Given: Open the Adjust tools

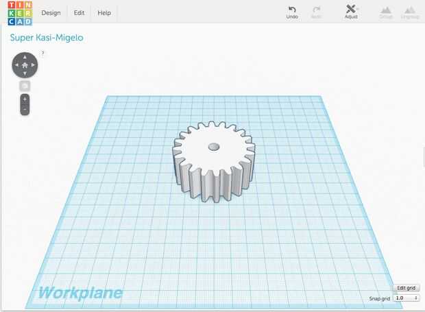Looking at the screenshot, I should [x=351, y=12].
